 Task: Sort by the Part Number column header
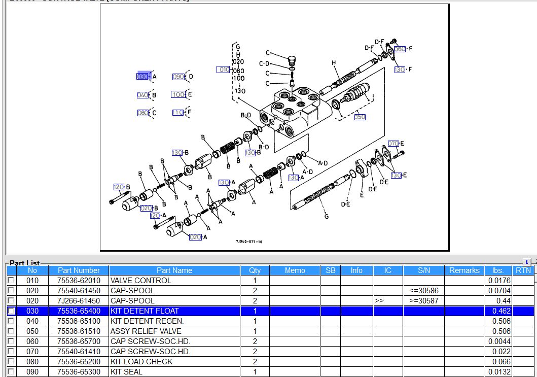(79, 270)
